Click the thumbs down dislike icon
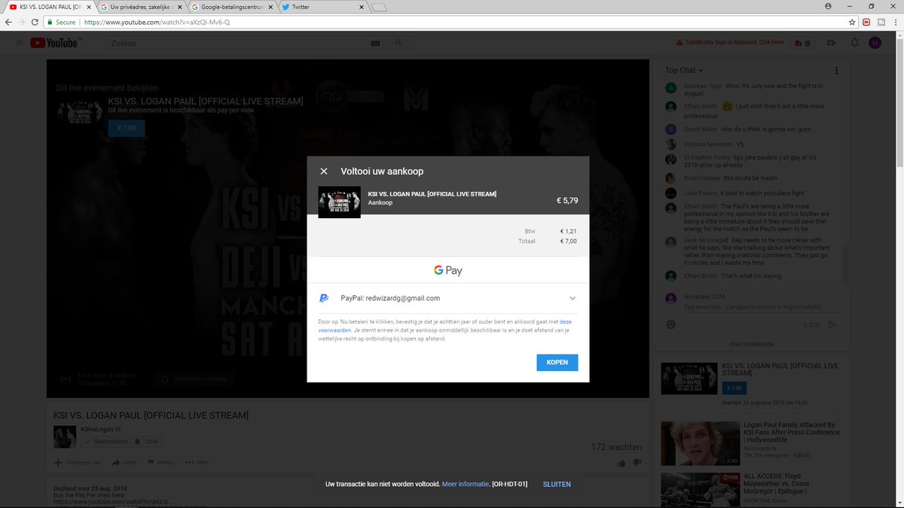The height and width of the screenshot is (508, 904). [637, 463]
